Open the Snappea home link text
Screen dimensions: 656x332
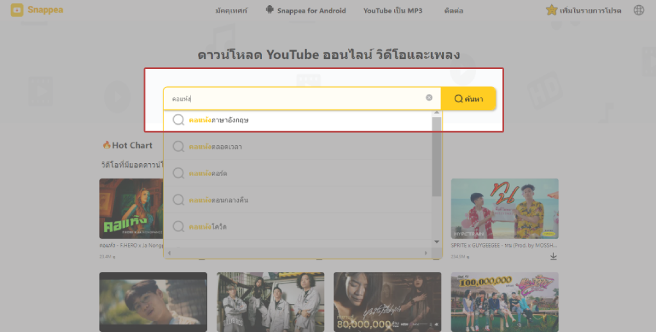click(x=45, y=10)
